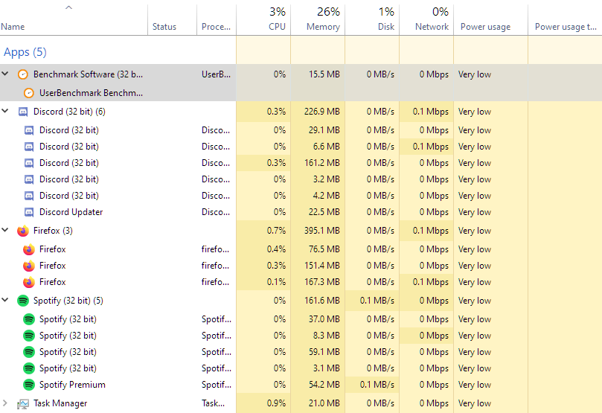Click icon of Spotify process using 37.0 MB
Screen dimensions: 602x413
click(x=29, y=319)
